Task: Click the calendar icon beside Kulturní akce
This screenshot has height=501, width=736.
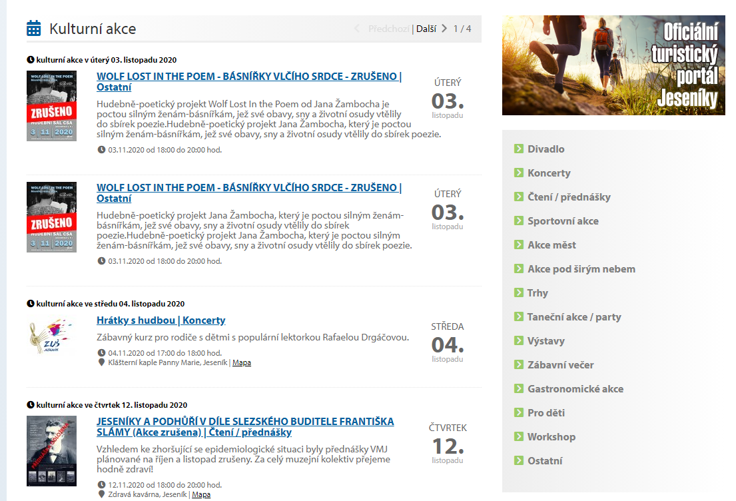Action: 33,29
